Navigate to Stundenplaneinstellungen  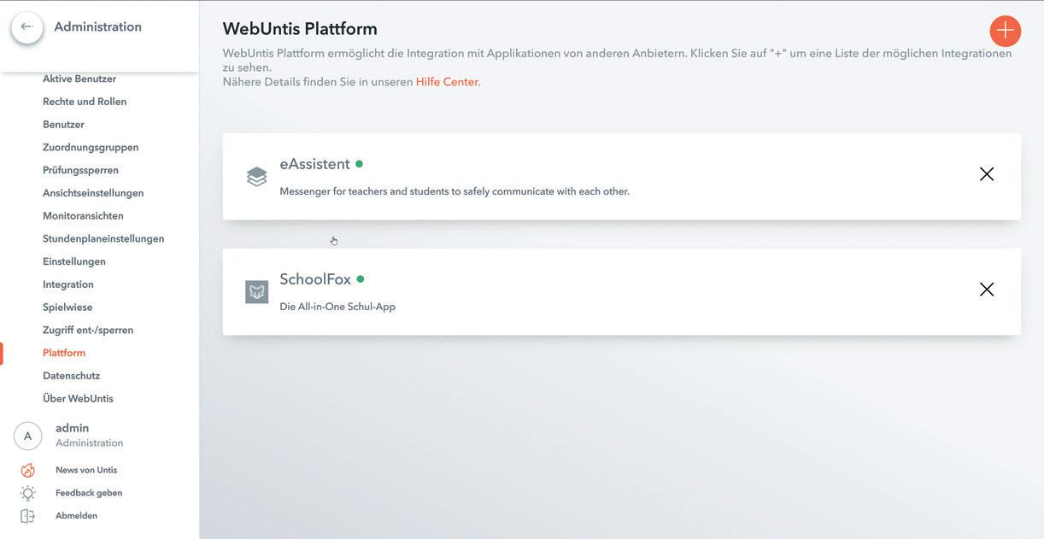pyautogui.click(x=103, y=239)
